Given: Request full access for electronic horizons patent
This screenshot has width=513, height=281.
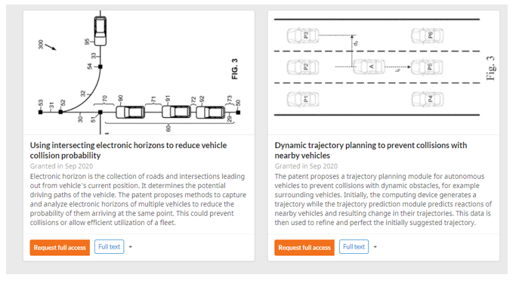Looking at the screenshot, I should [60, 247].
